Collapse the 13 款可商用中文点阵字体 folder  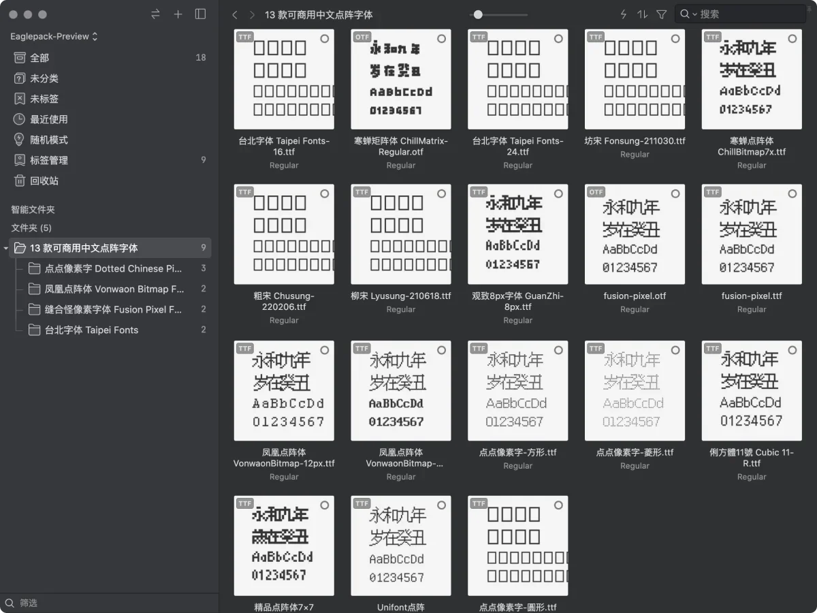coord(6,249)
